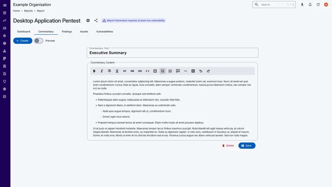332x187 pixels.
Task: Redo the last editor change
Action: pos(208,71)
